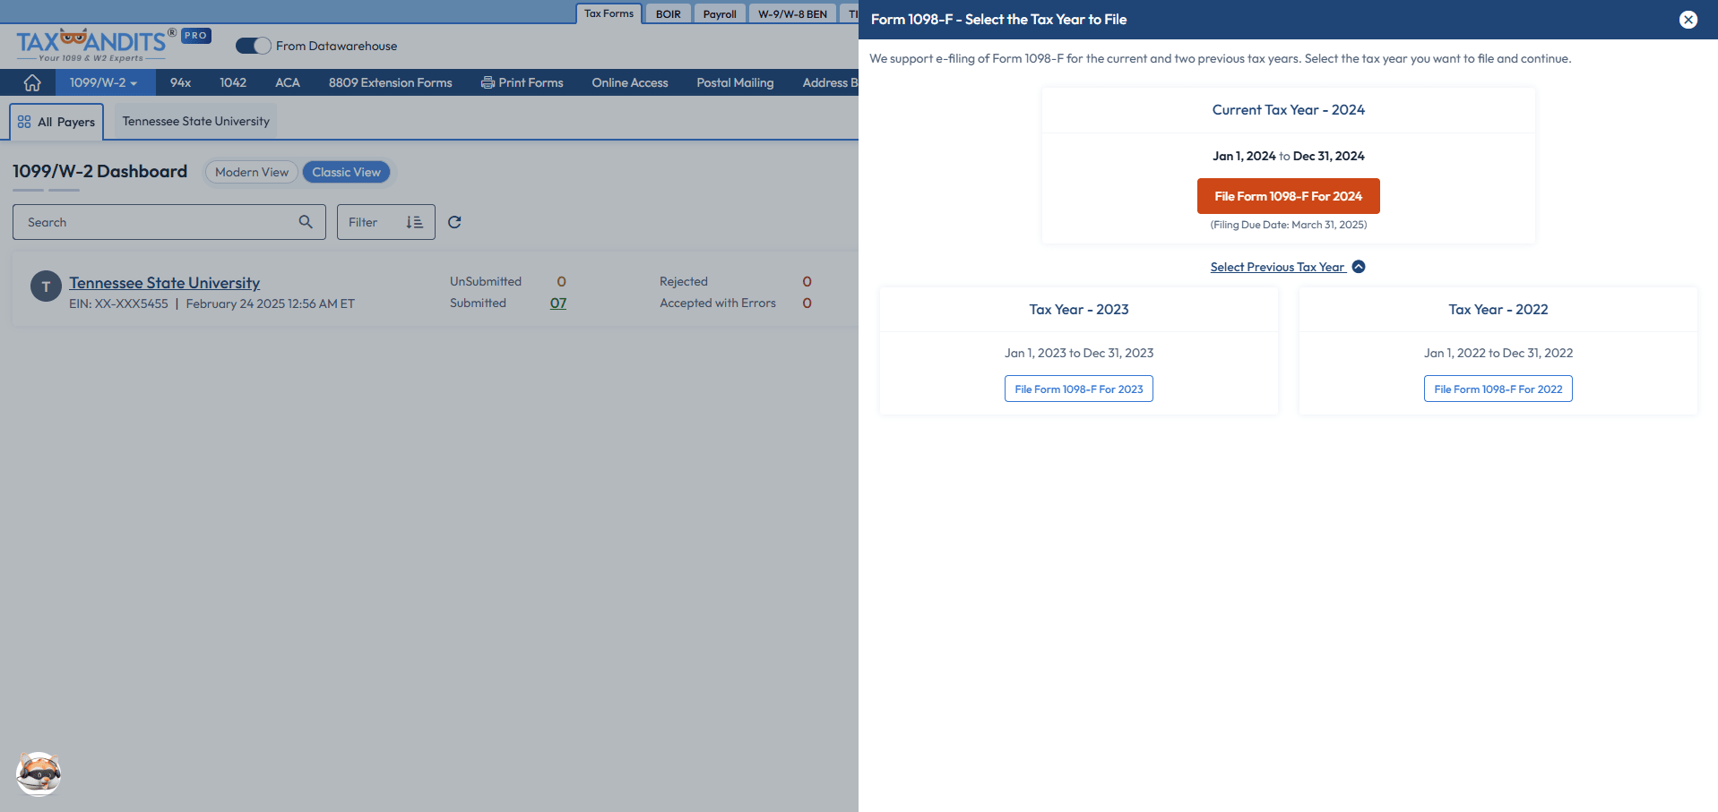Image resolution: width=1718 pixels, height=812 pixels.
Task: Click File Form 1098-F For 2022 button
Action: pos(1498,389)
